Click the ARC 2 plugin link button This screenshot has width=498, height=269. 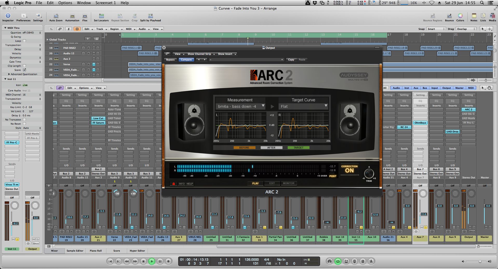[x=167, y=54]
